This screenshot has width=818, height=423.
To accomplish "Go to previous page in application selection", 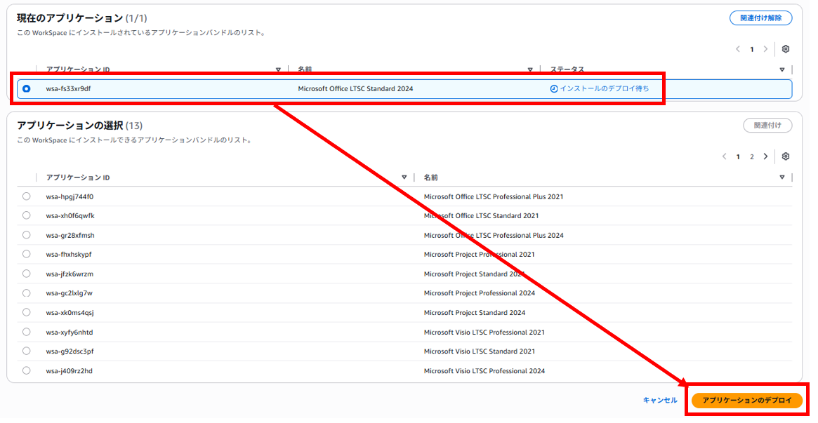I will pos(725,156).
